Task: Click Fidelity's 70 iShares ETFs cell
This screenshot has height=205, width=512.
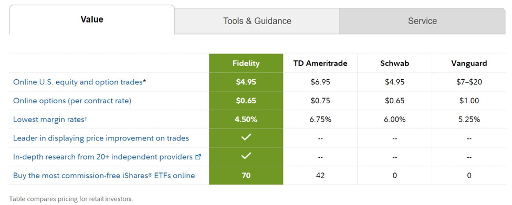Action: 246,176
